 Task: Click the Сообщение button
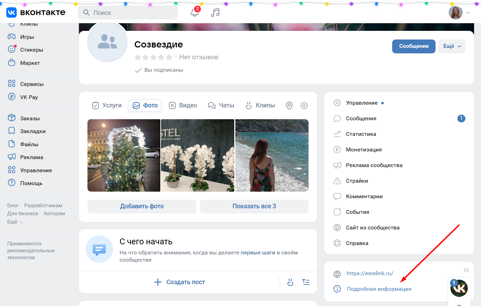[414, 46]
